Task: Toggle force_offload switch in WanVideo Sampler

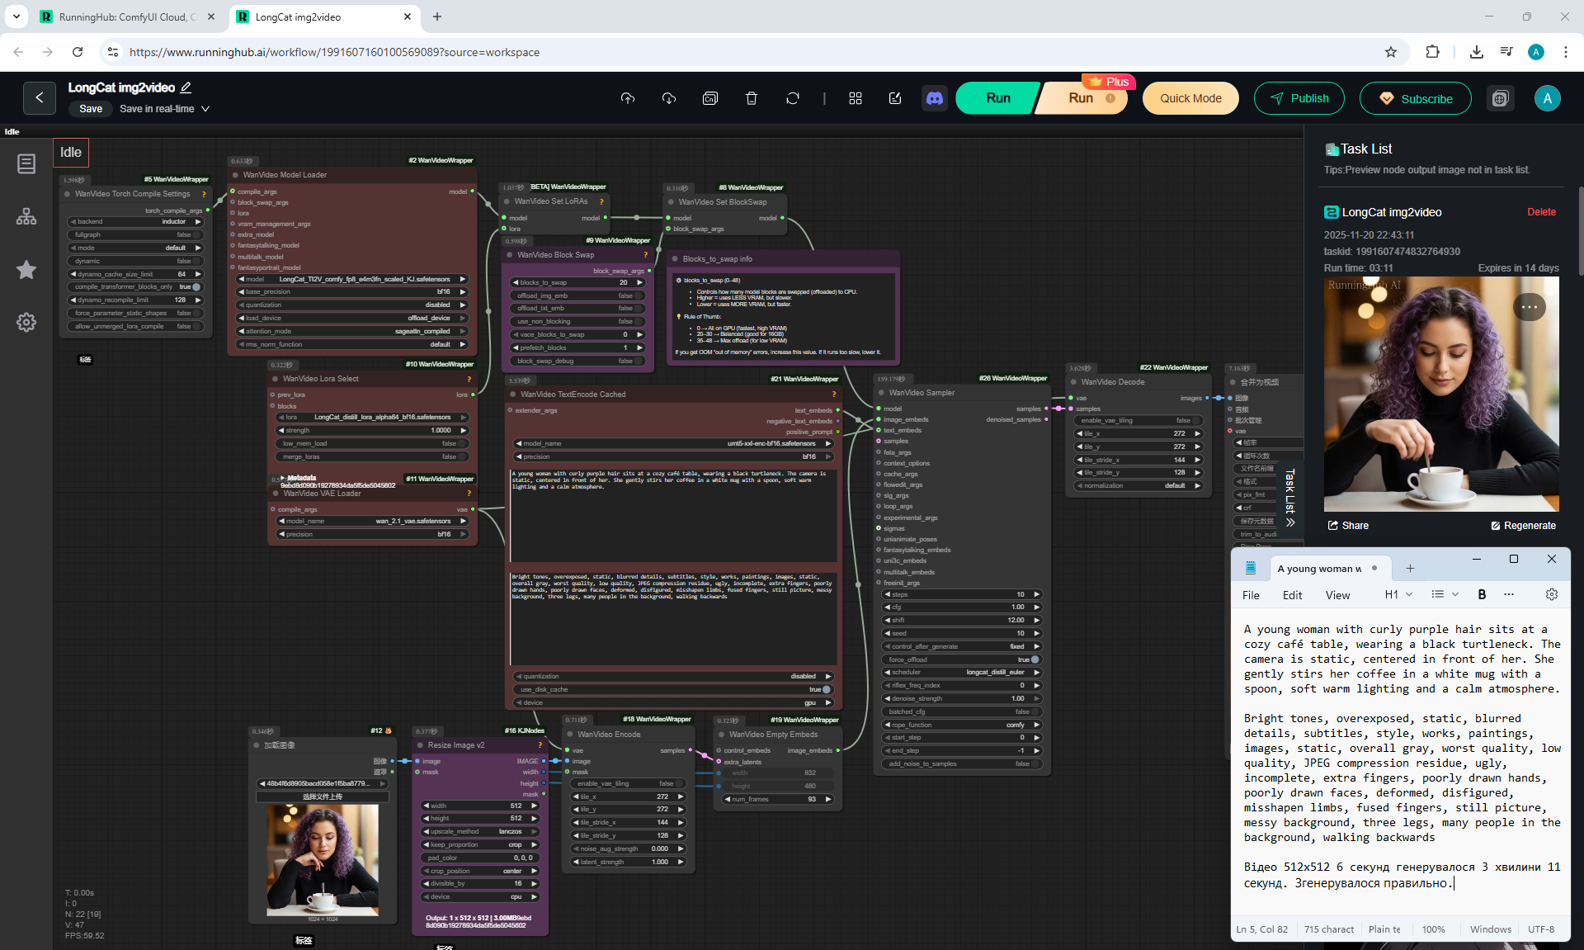Action: tap(1034, 659)
